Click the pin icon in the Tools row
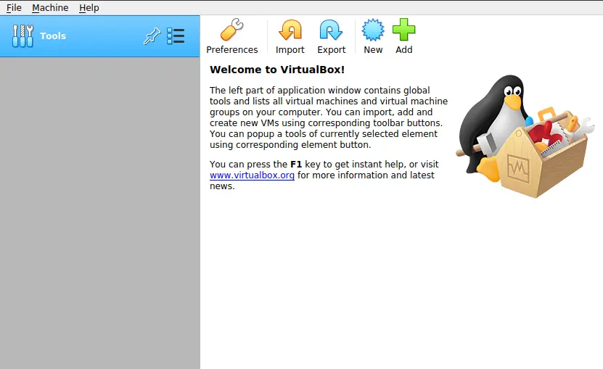 tap(152, 36)
